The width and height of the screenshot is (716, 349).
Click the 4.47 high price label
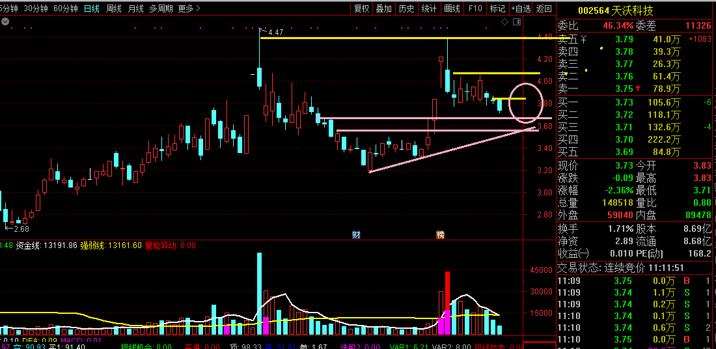pyautogui.click(x=275, y=33)
